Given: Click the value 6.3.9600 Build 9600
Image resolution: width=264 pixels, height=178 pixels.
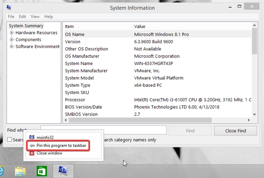Looking at the screenshot, I should click(x=153, y=42).
